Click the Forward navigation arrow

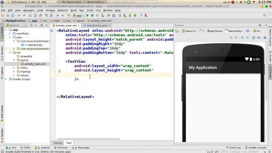62,15
